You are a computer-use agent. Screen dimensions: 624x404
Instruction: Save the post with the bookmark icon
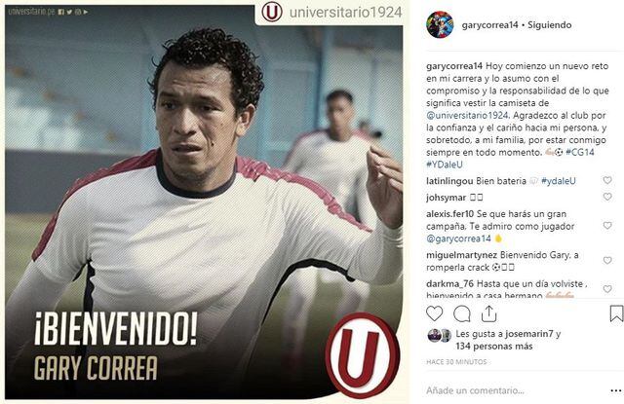point(616,313)
